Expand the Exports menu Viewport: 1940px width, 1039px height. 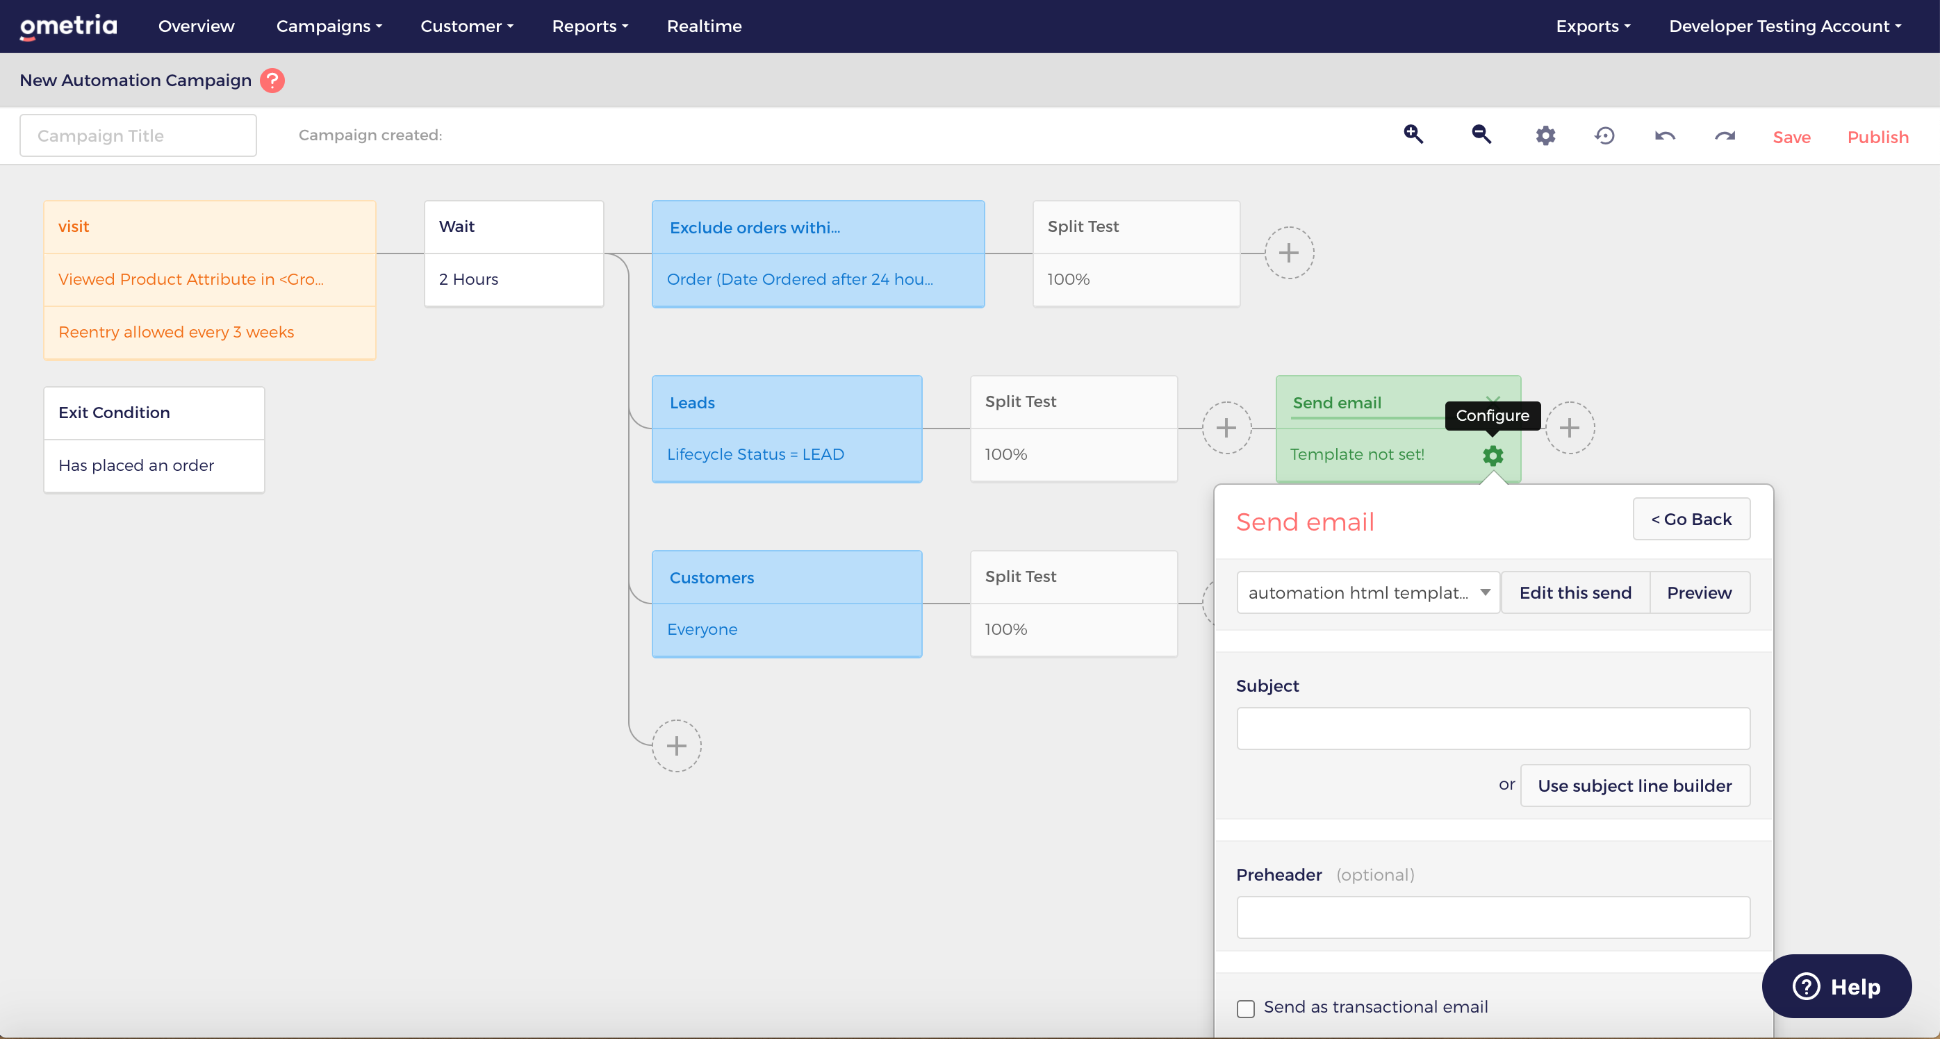(1593, 26)
